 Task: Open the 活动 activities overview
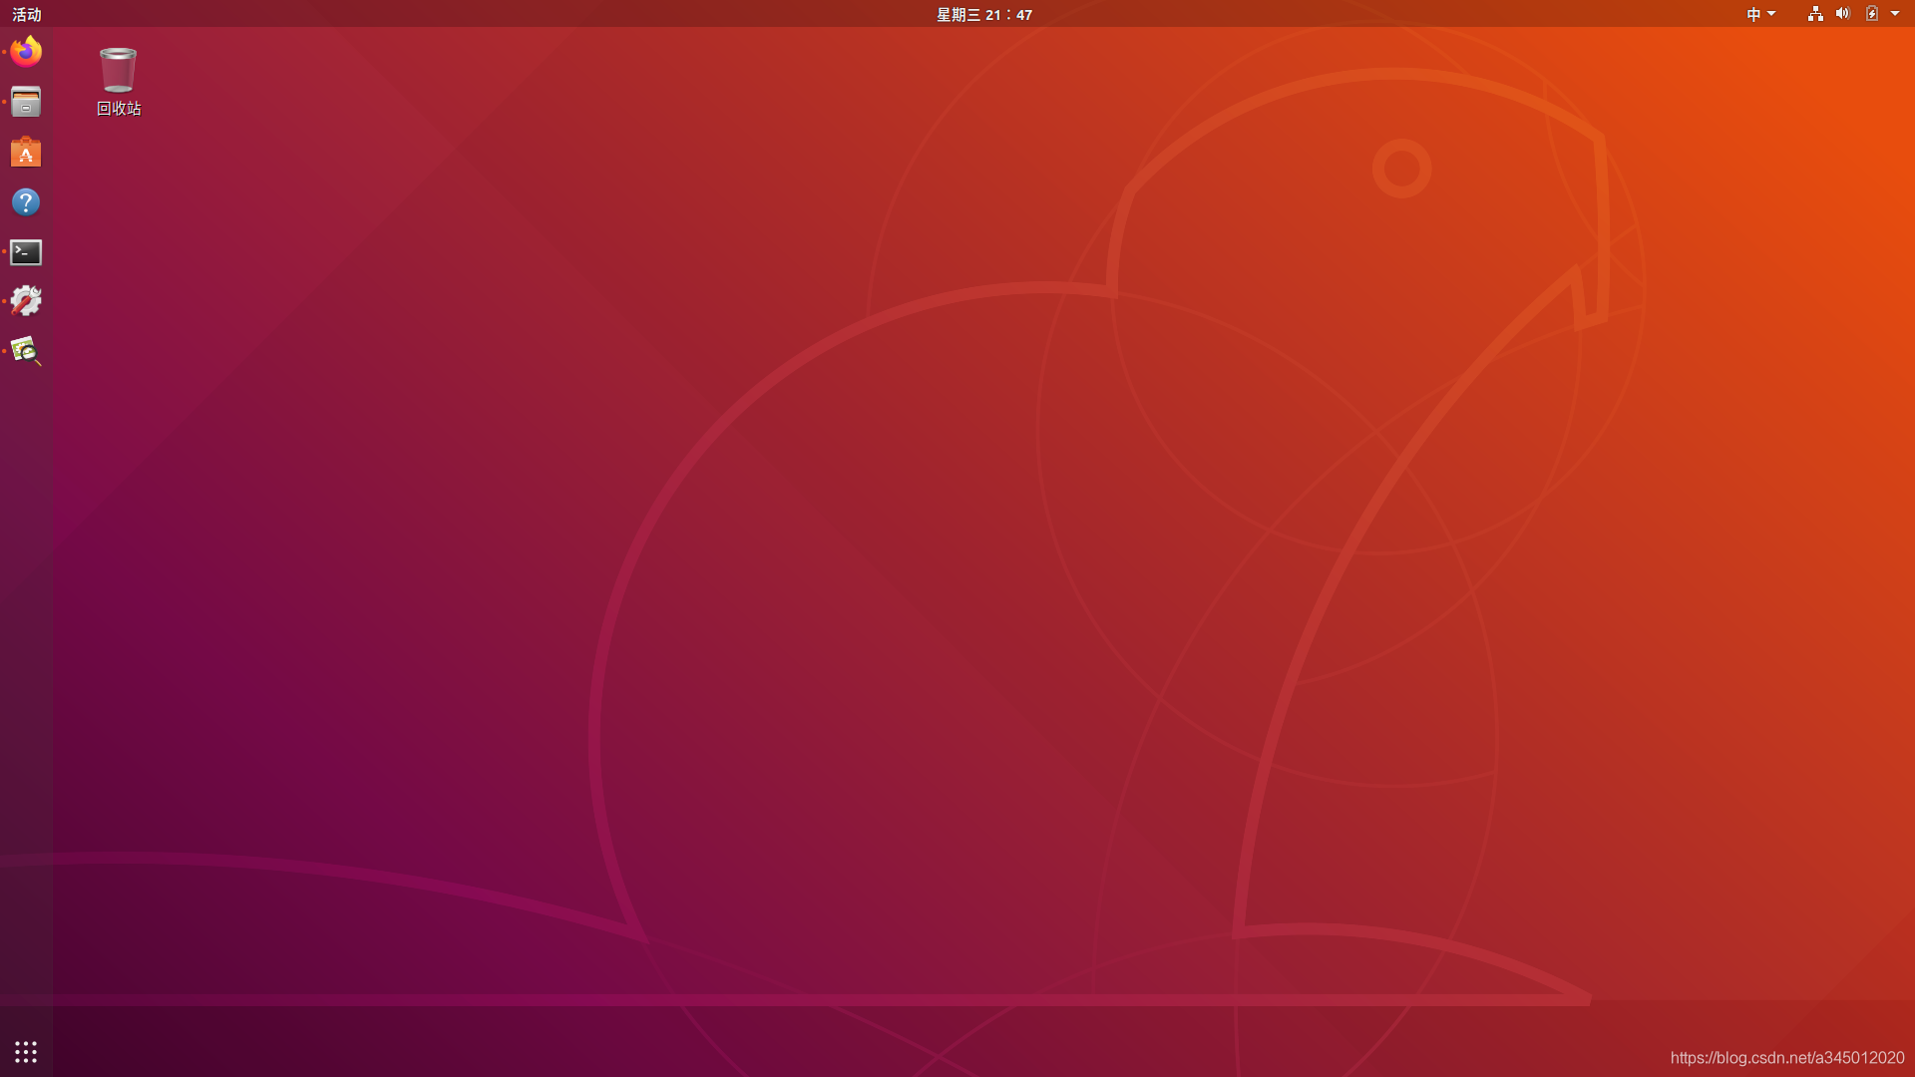click(x=27, y=14)
